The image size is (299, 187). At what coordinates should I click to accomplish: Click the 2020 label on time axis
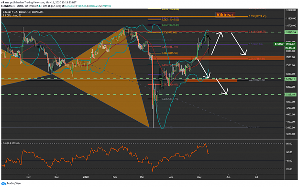[x=86, y=177]
